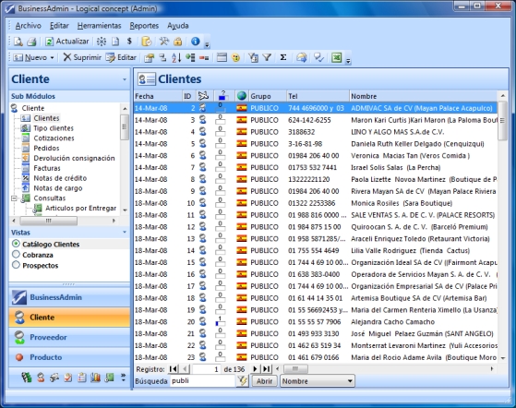This screenshot has width=516, height=408.
Task: Click the blue information icon
Action: (195, 42)
